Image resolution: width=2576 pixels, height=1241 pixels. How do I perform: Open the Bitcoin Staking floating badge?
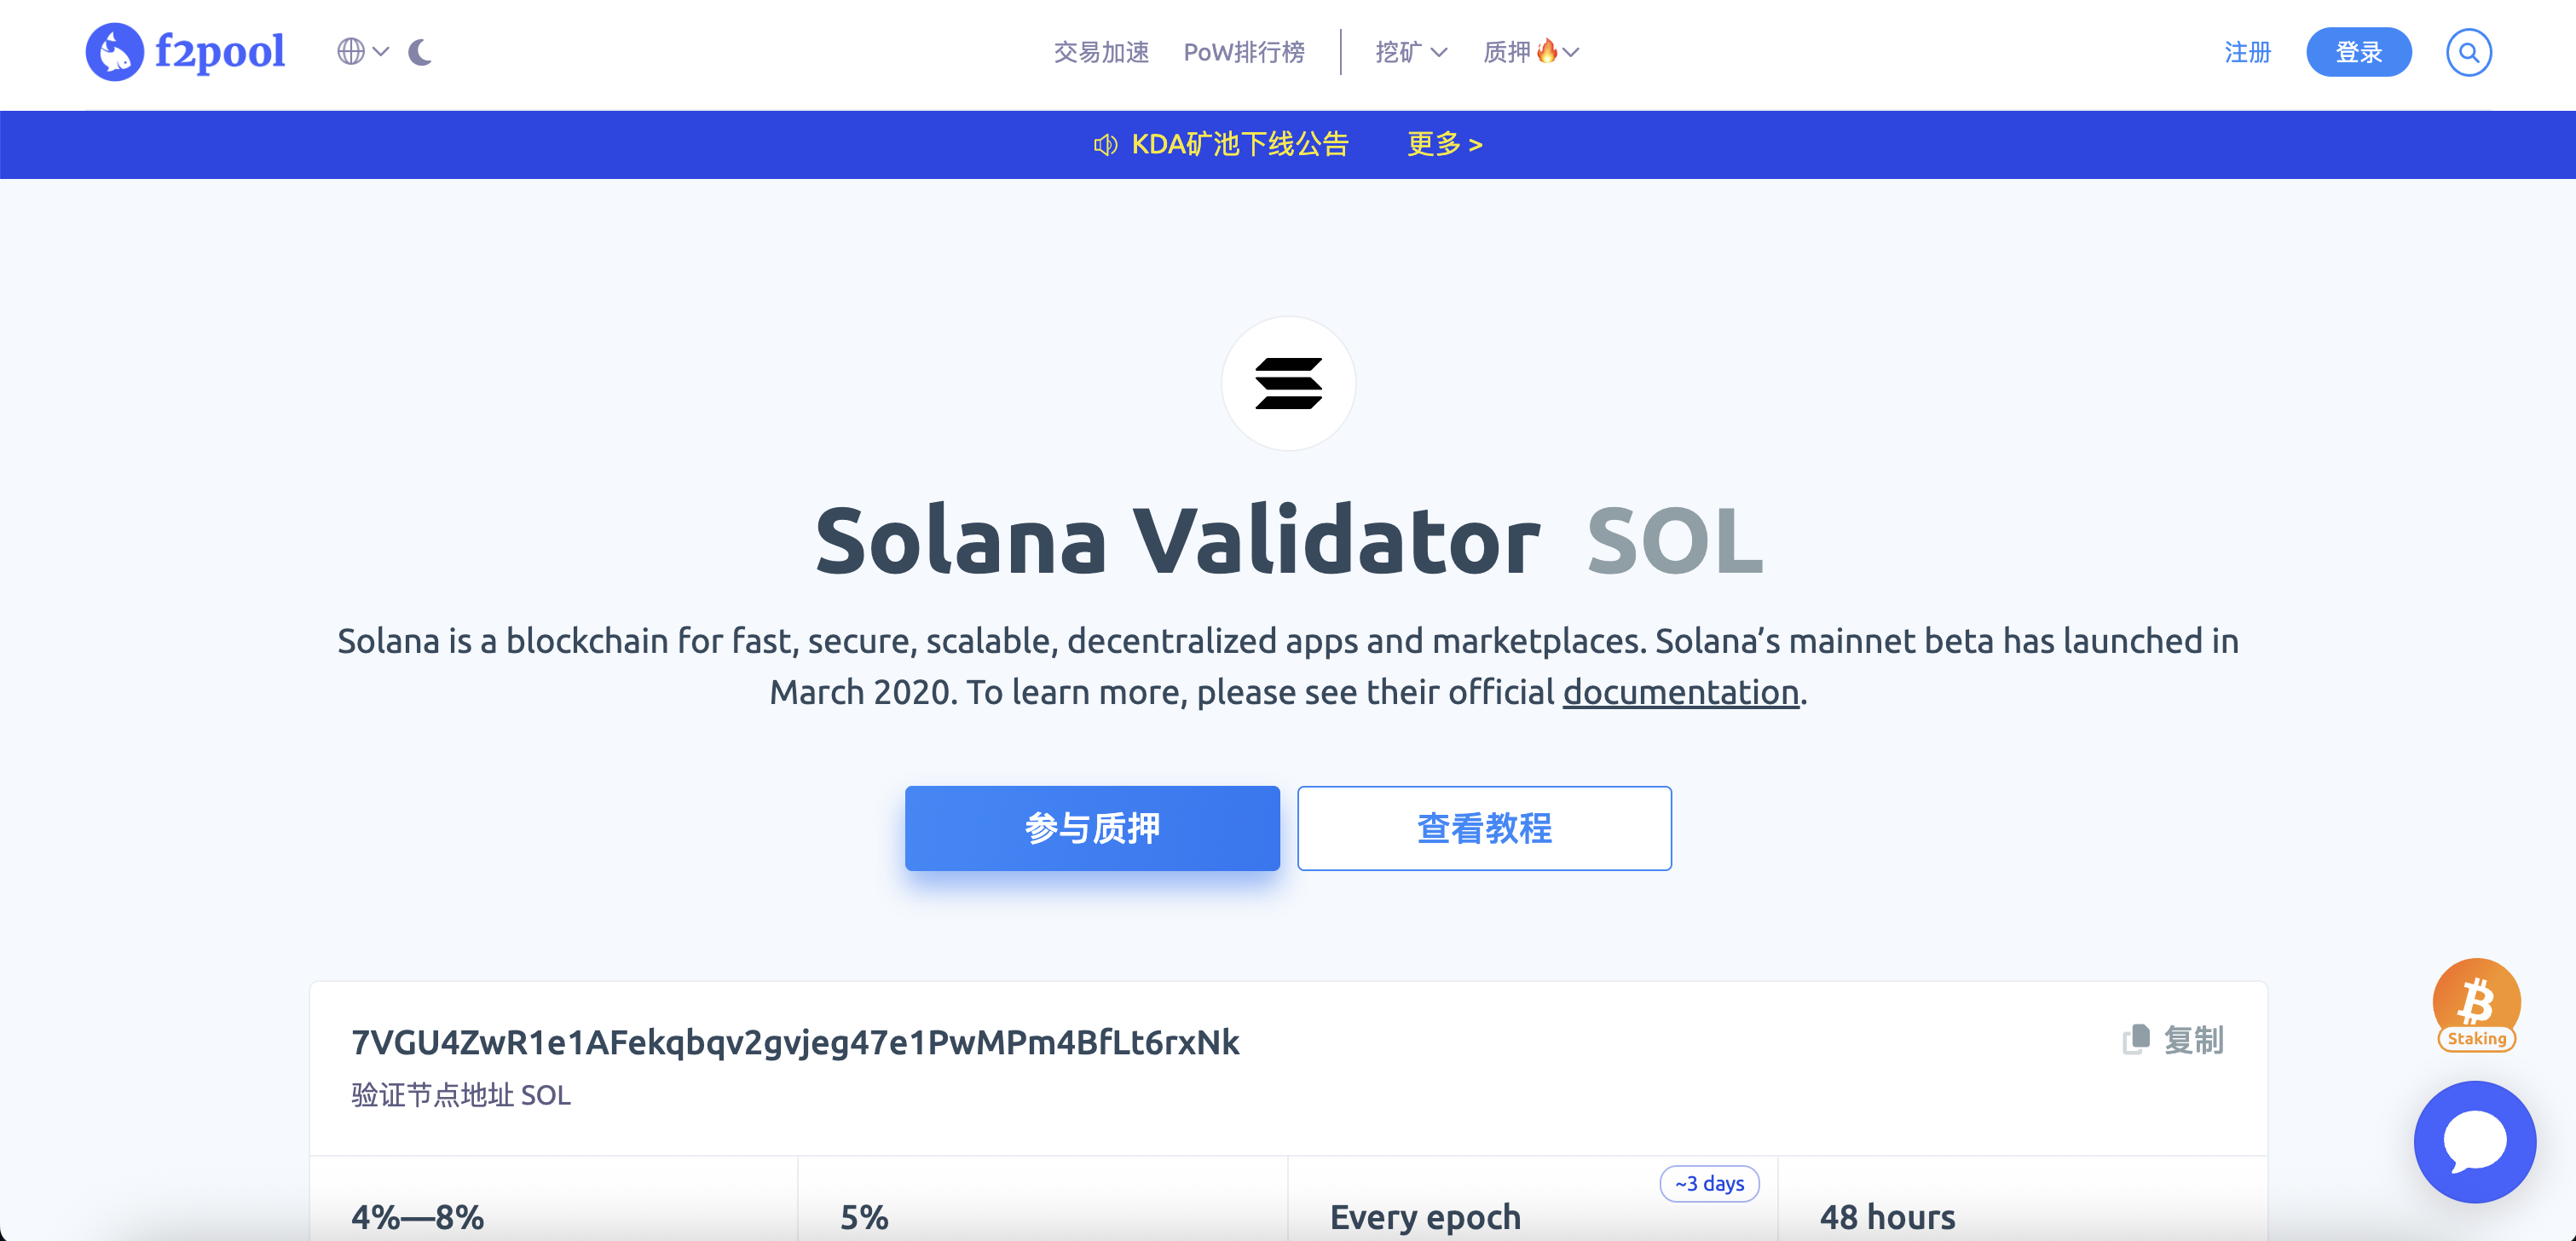2476,1004
